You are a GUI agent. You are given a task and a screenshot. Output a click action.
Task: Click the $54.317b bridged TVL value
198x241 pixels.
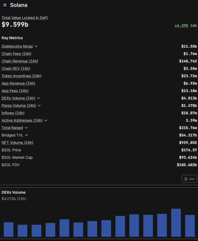[188, 135]
